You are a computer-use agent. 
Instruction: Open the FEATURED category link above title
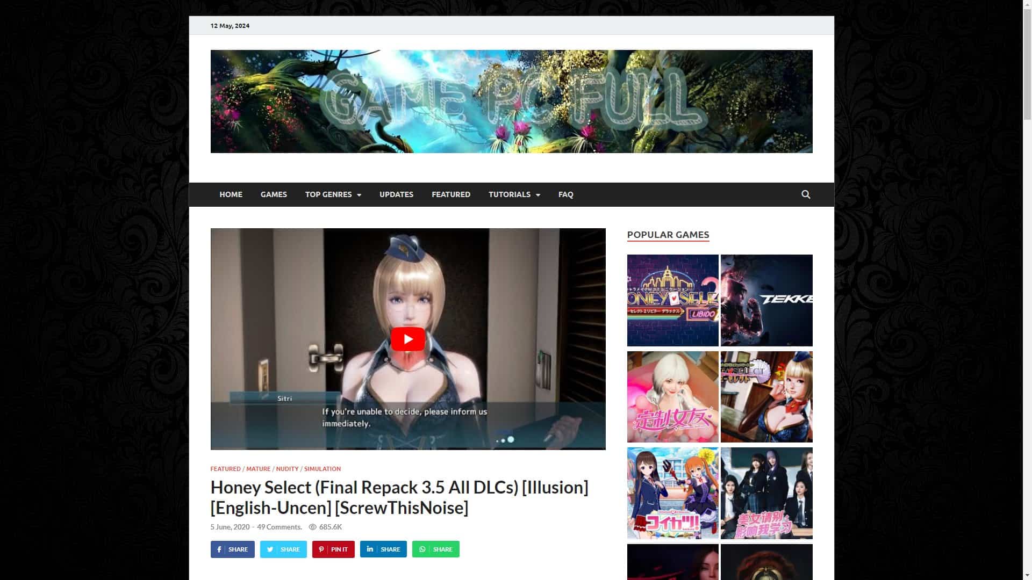point(225,469)
